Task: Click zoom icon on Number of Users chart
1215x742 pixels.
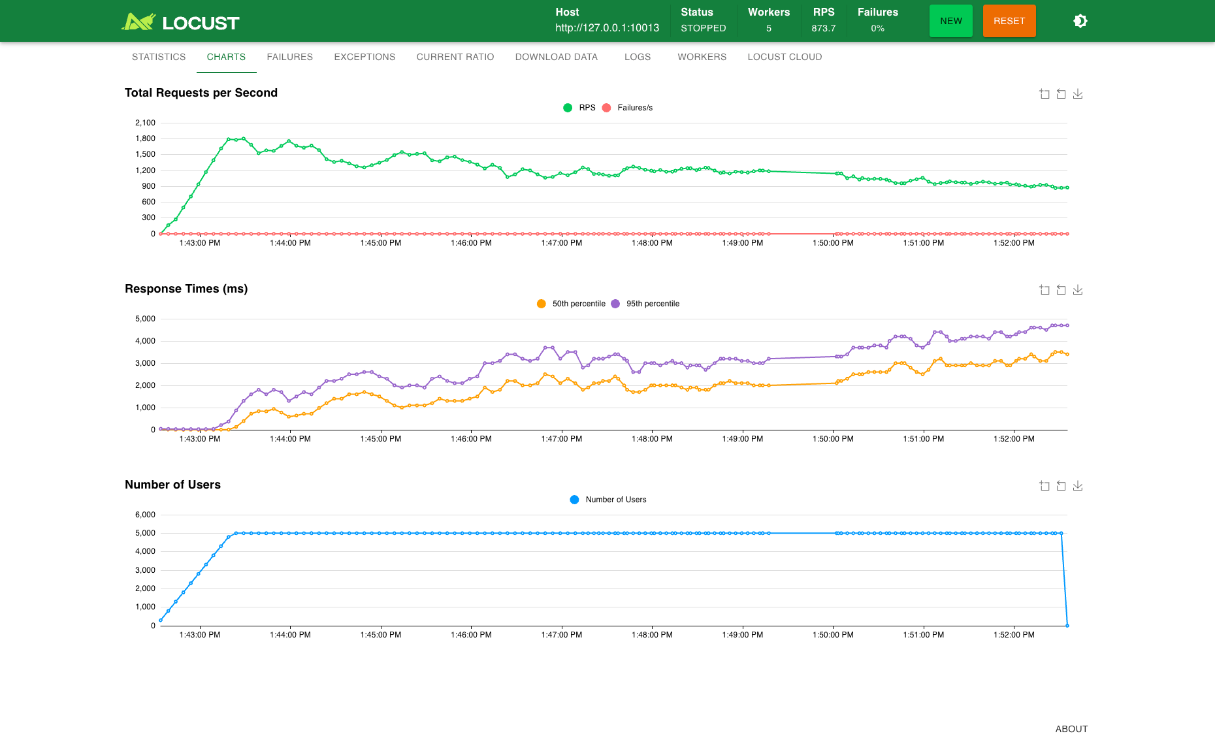Action: [x=1045, y=486]
